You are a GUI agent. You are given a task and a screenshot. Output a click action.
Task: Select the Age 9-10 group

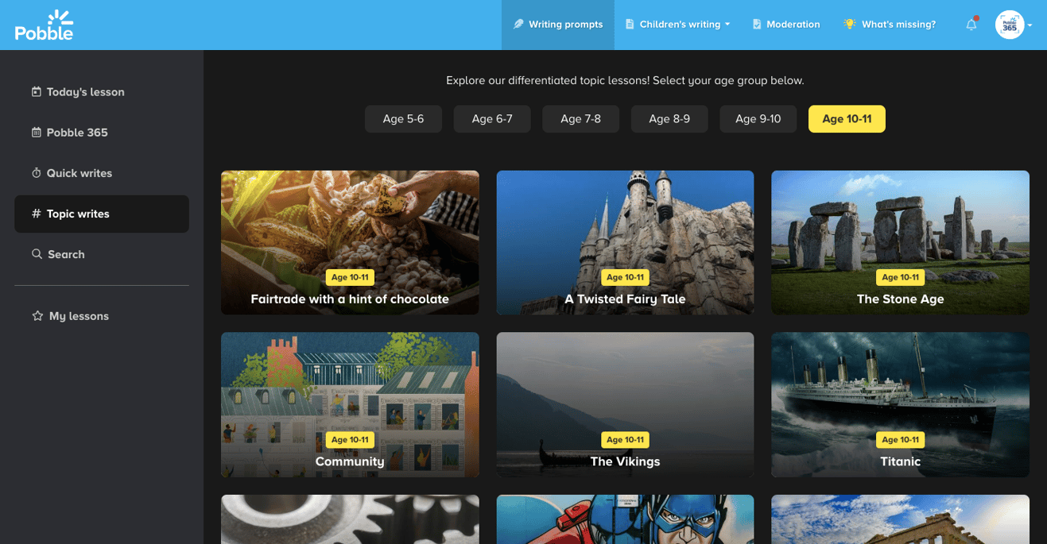coord(758,119)
